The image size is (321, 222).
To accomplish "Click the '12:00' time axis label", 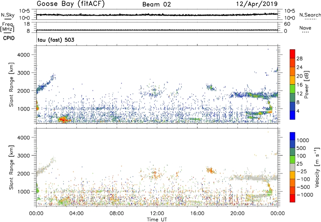I will (x=157, y=214).
